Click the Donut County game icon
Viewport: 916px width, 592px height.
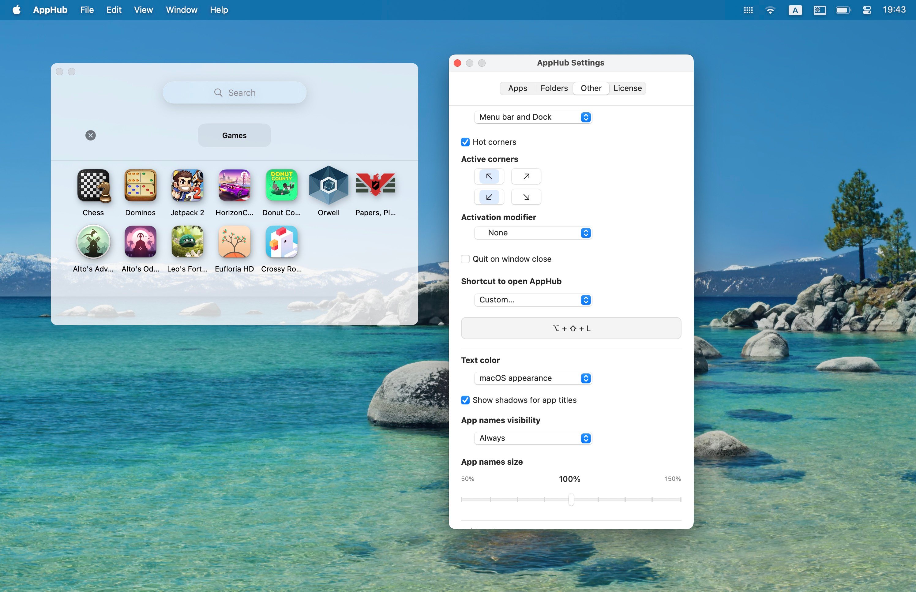(281, 186)
